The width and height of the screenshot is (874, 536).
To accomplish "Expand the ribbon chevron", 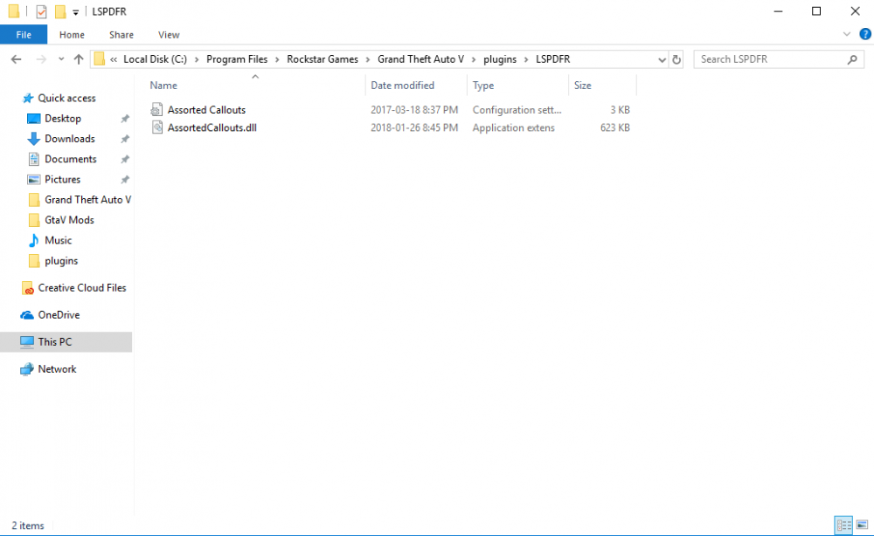I will point(847,35).
